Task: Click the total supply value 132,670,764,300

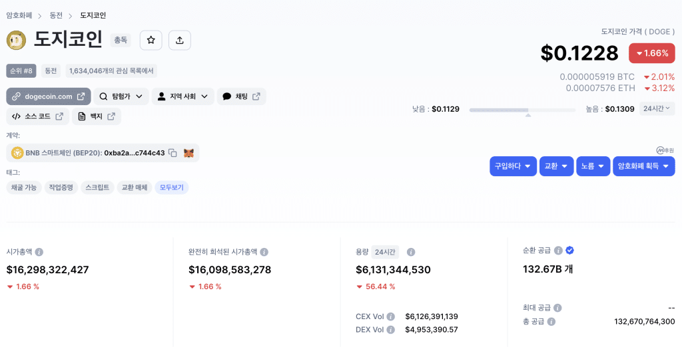Action: coord(644,322)
